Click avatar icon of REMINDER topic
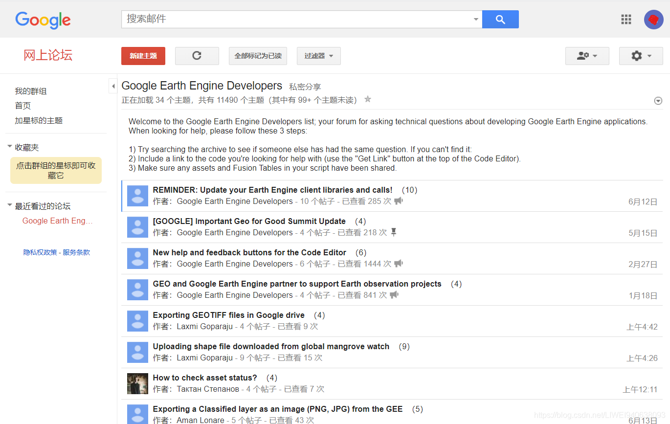 137,196
